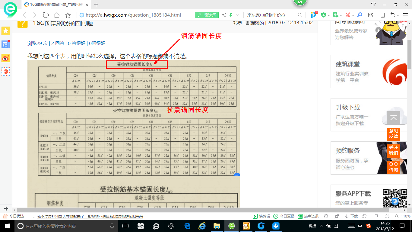Click the blue magnifier find tool

[360, 15]
